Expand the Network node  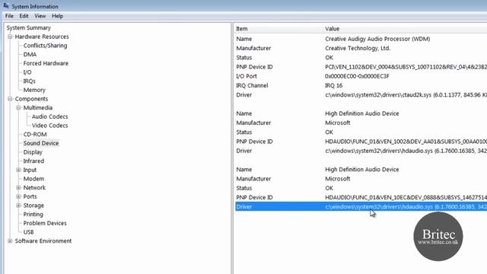coord(18,188)
